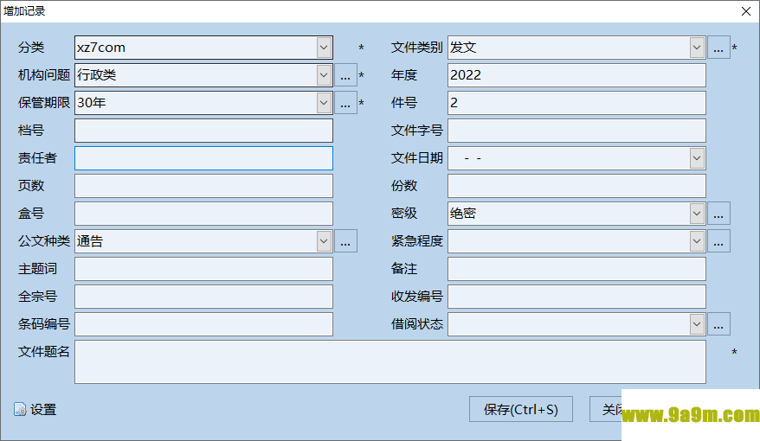This screenshot has height=441, width=760.
Task: Click the 行政类 value in 机构问题
Action: [96, 75]
